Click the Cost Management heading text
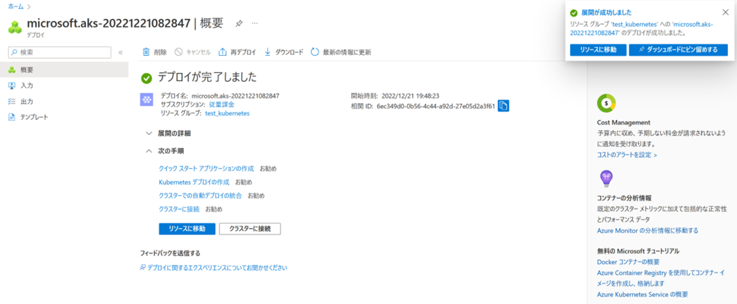Image resolution: width=737 pixels, height=304 pixels. [623, 122]
